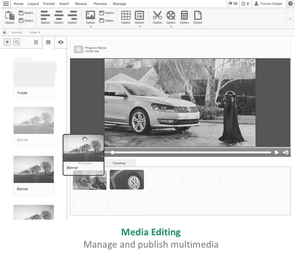Open the Thomas Carrigan user menu
This screenshot has height=254, width=296.
point(268,4)
